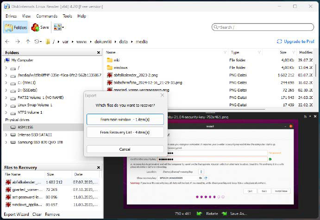Select set-password entry in recovery list
This screenshot has height=220, width=320.
pos(52,197)
